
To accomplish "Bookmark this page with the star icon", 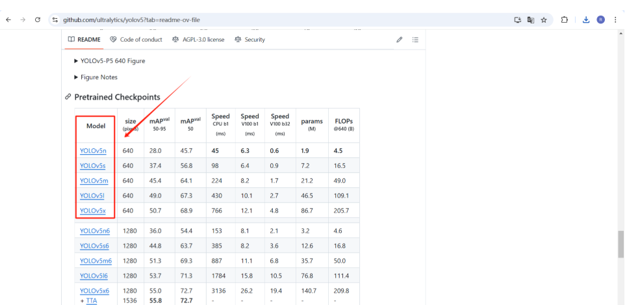I will (544, 20).
